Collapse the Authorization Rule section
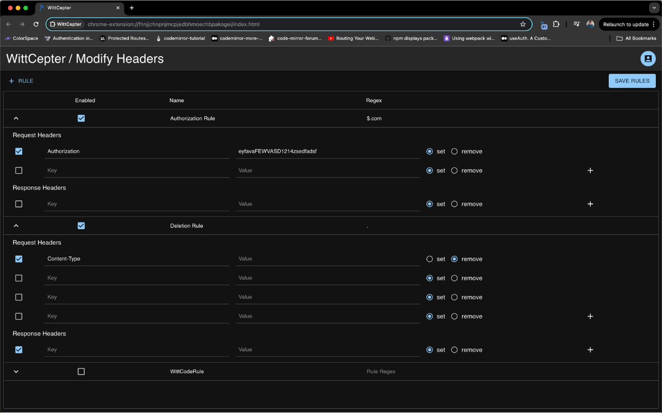This screenshot has height=413, width=662. (x=16, y=118)
